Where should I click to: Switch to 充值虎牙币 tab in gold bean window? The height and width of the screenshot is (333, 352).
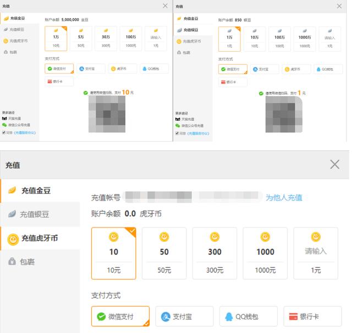[x=20, y=41]
